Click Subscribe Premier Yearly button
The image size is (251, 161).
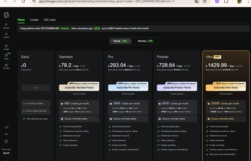pos(177,88)
